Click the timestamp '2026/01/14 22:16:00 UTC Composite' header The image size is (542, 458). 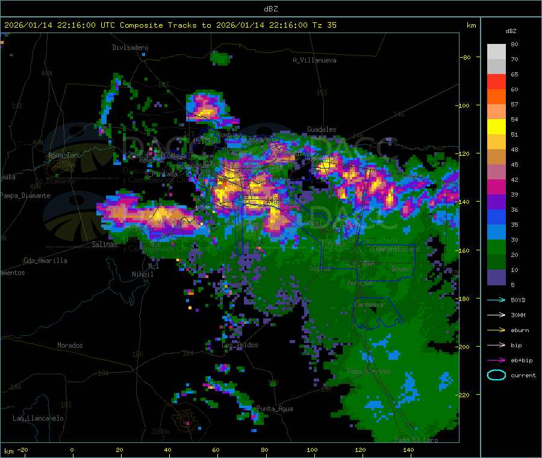[x=83, y=25]
